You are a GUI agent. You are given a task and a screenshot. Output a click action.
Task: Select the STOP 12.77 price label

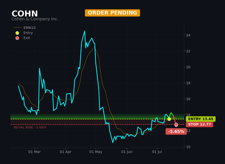[x=199, y=124]
